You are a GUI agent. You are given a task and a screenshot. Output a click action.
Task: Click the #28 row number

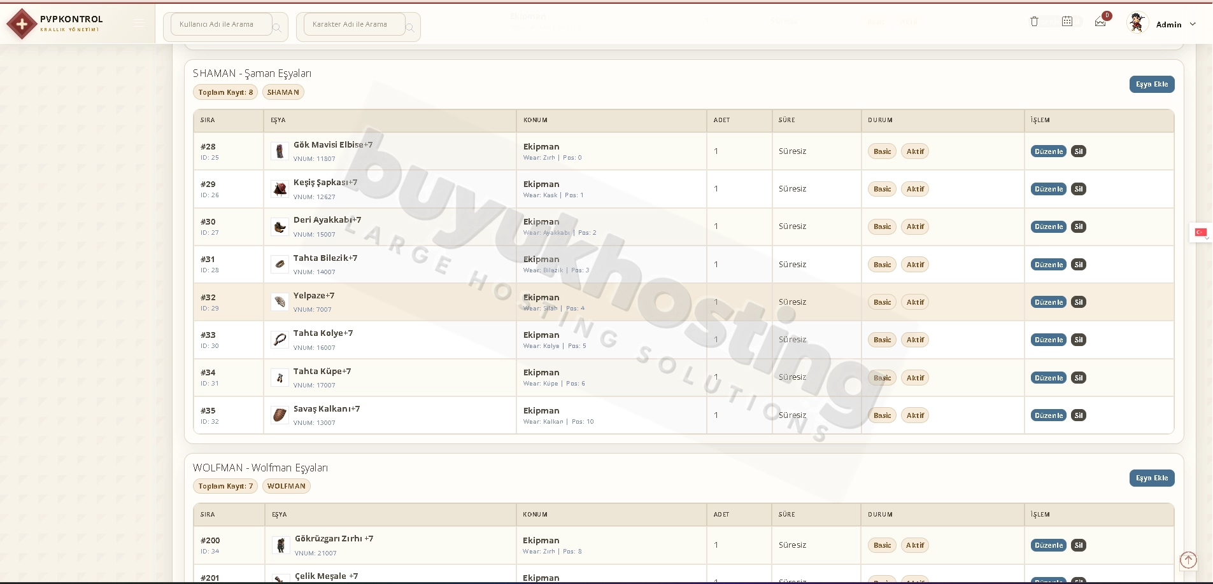[208, 146]
